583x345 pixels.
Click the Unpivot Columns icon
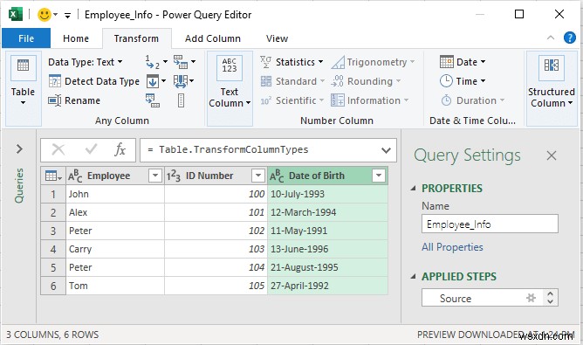[181, 62]
